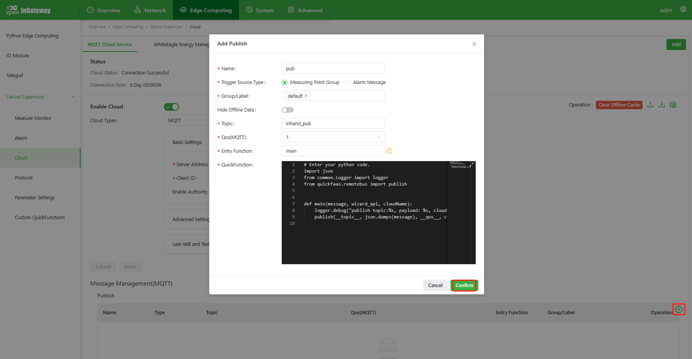Click Cancel in Add Publish dialog

pos(435,285)
